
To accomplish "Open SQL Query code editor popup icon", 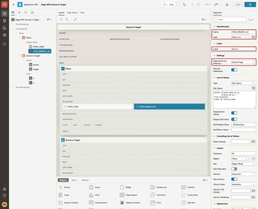I will pyautogui.click(x=253, y=88).
